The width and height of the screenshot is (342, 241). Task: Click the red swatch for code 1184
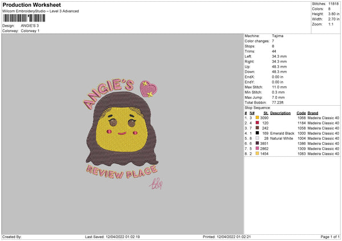[x=257, y=123]
